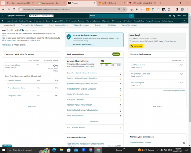Open the Zoom app in the taskbar

pos(83,150)
